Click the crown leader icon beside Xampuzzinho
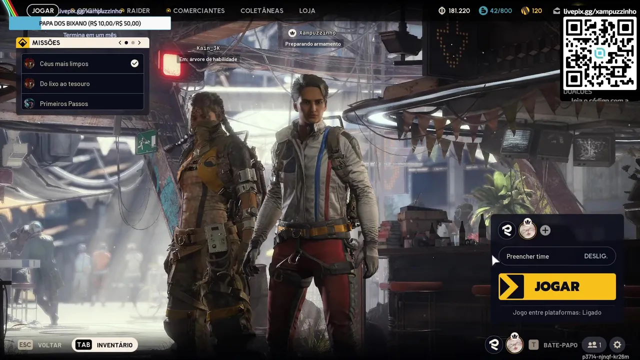This screenshot has width=640, height=360. pos(292,33)
